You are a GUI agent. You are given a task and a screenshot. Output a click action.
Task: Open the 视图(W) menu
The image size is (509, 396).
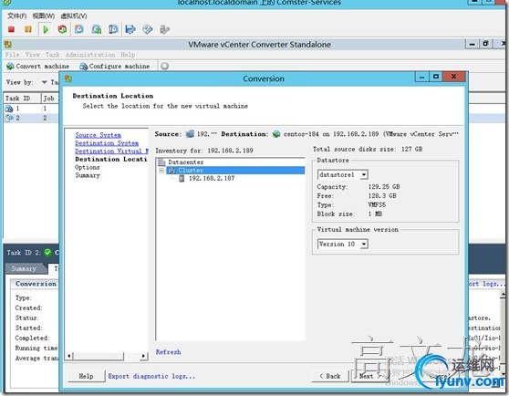(44, 16)
